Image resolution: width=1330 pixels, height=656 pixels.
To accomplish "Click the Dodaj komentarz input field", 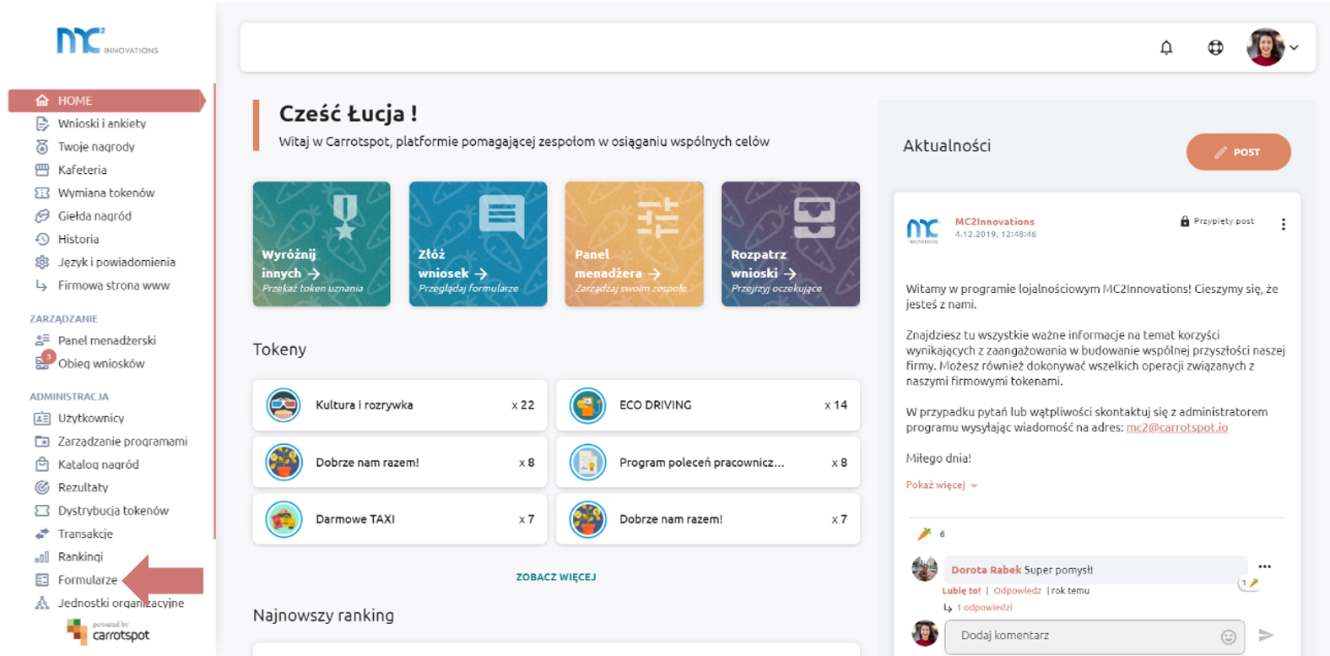I will 1093,636.
